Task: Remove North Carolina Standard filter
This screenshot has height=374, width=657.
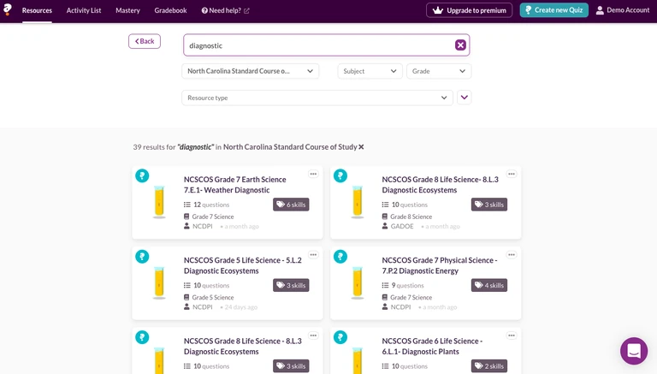Action: coord(361,147)
